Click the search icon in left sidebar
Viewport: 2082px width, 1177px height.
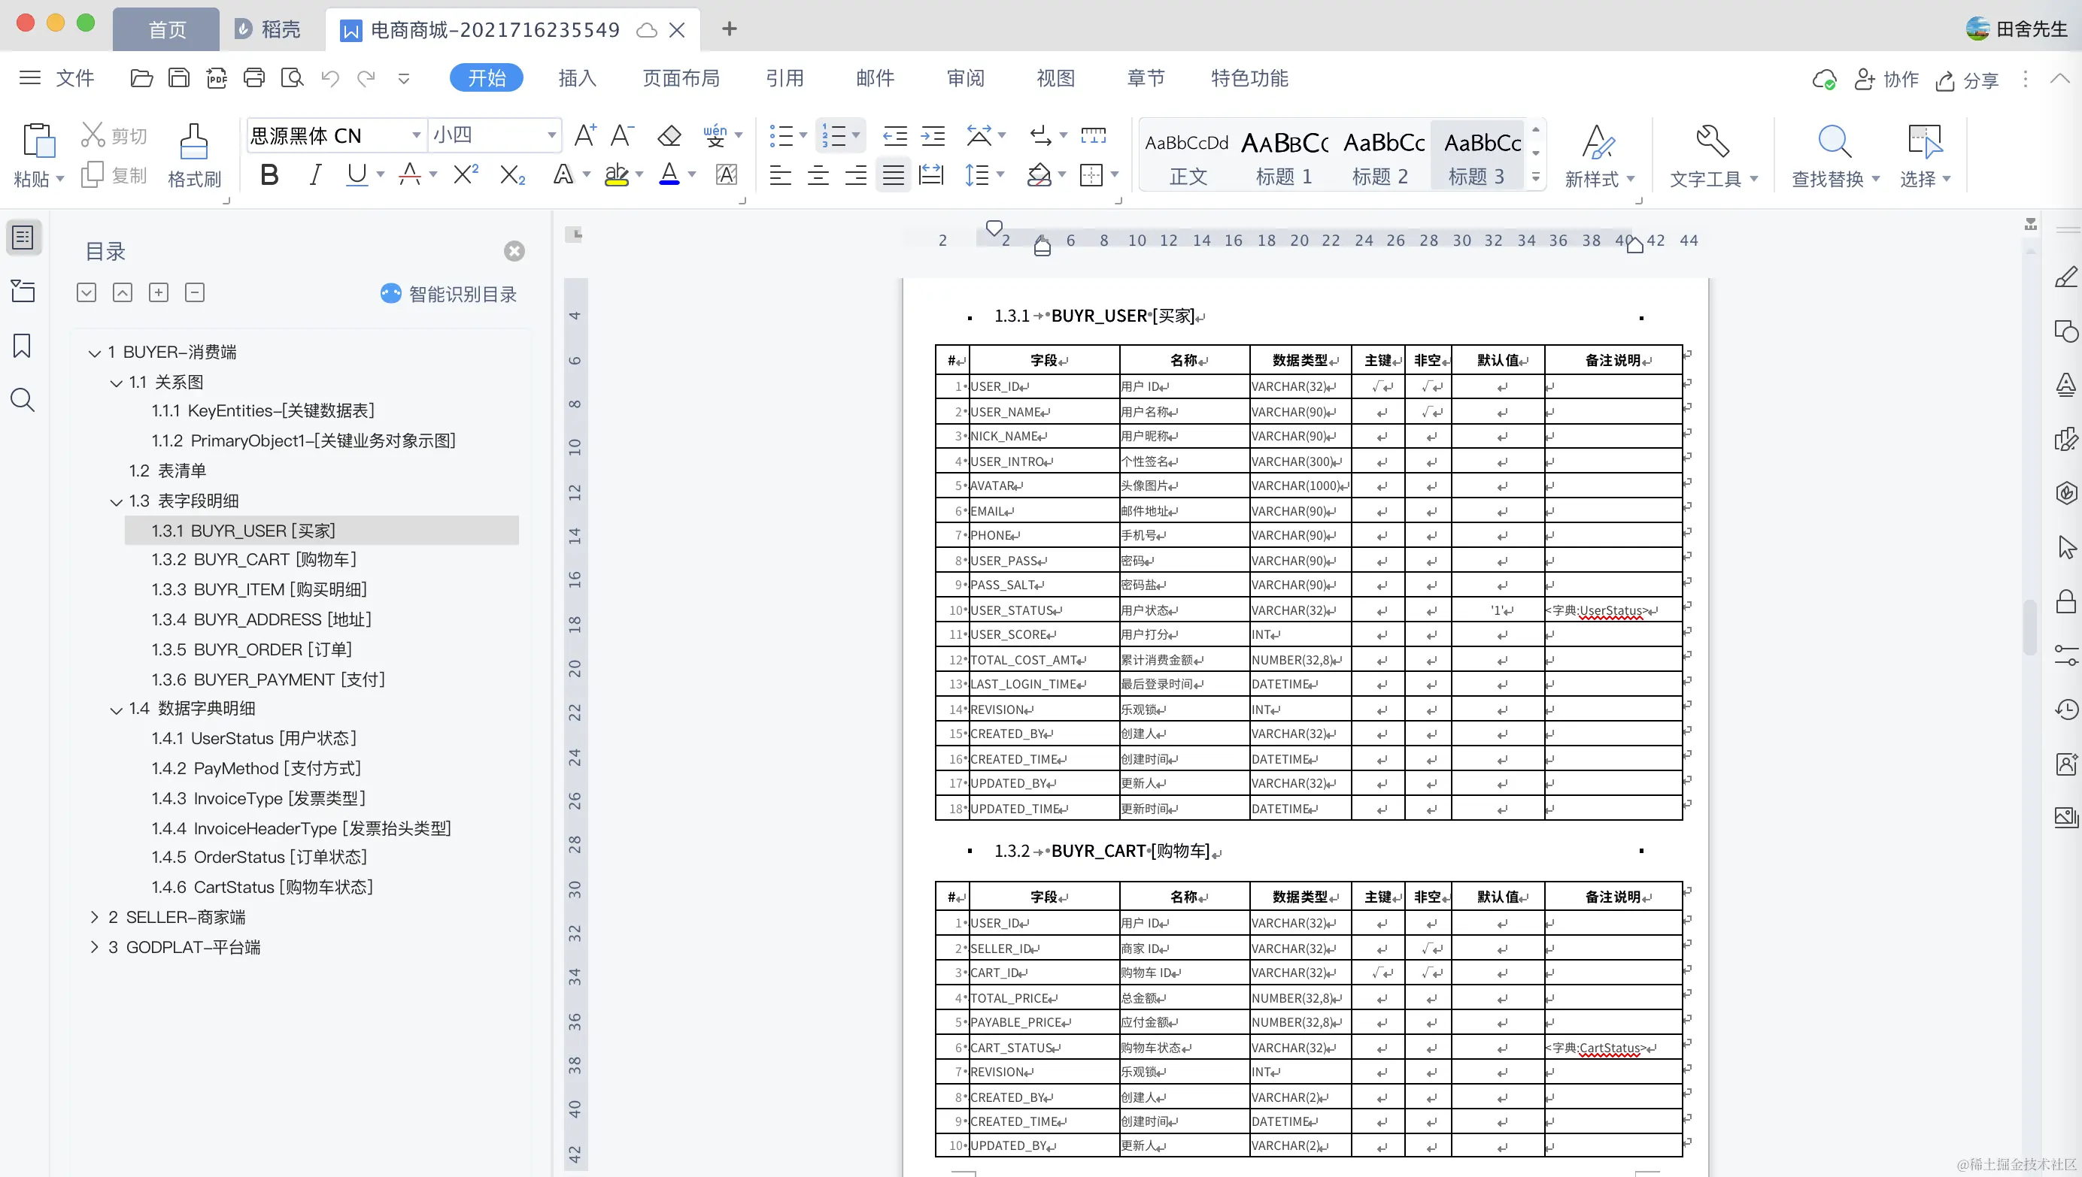click(22, 400)
